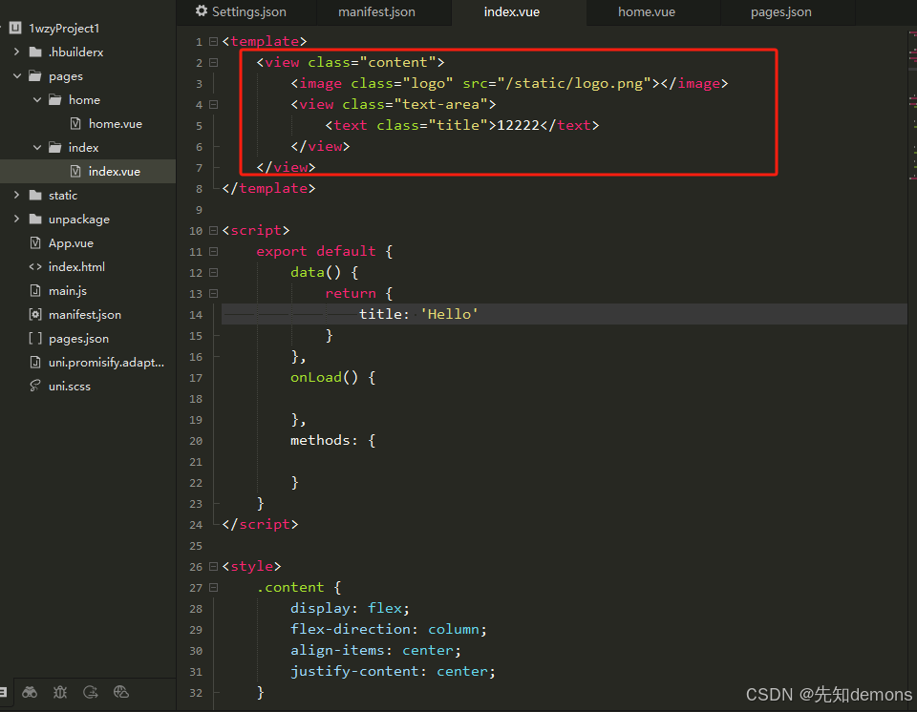Collapse the index folder chevron

pos(37,147)
